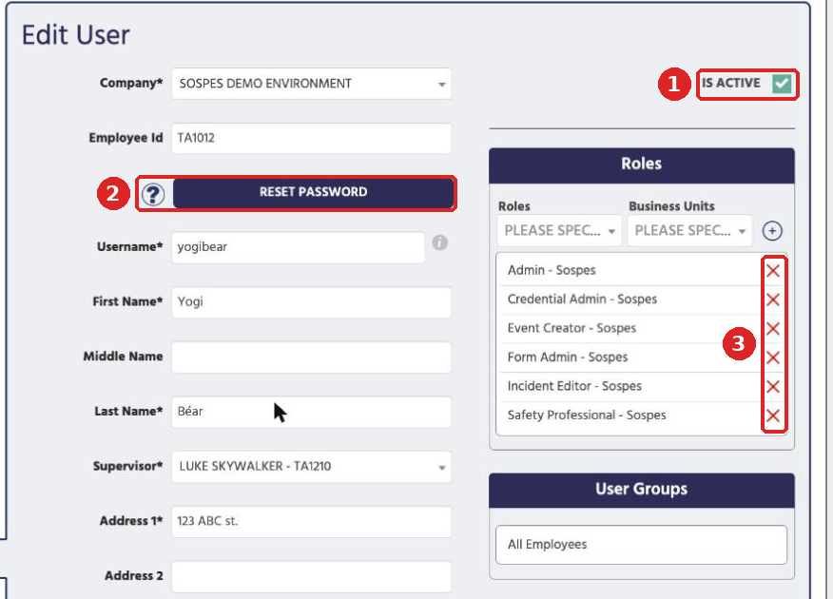Open the Company dropdown
Screen dimensions: 833x599
click(x=311, y=84)
